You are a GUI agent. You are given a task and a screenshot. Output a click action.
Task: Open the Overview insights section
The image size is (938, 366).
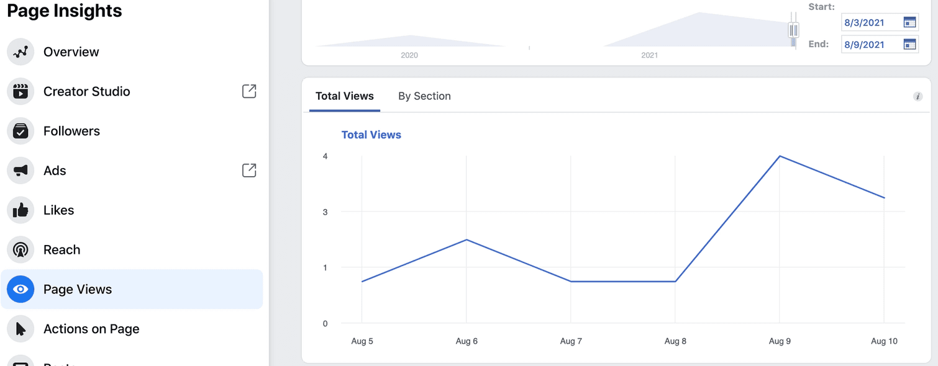click(132, 51)
